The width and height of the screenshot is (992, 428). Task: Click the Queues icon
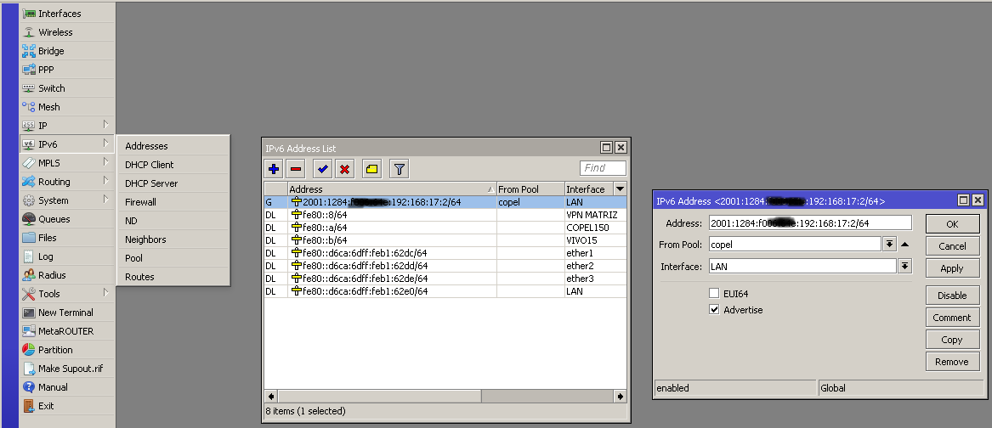click(28, 219)
